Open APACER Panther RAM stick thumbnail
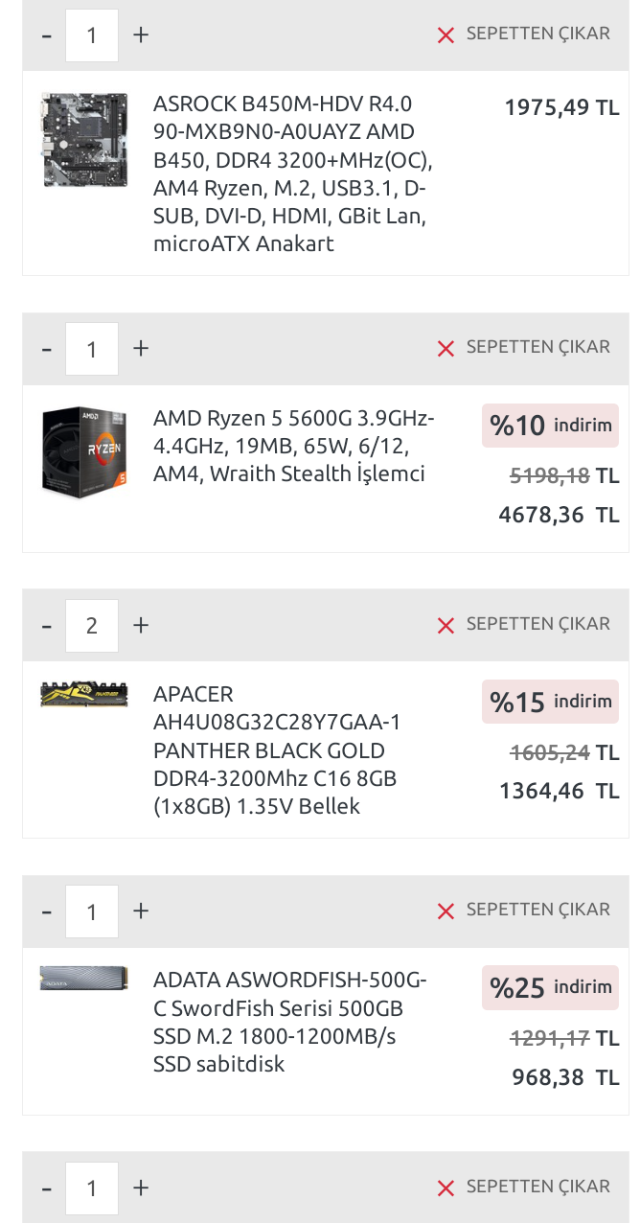 point(84,694)
